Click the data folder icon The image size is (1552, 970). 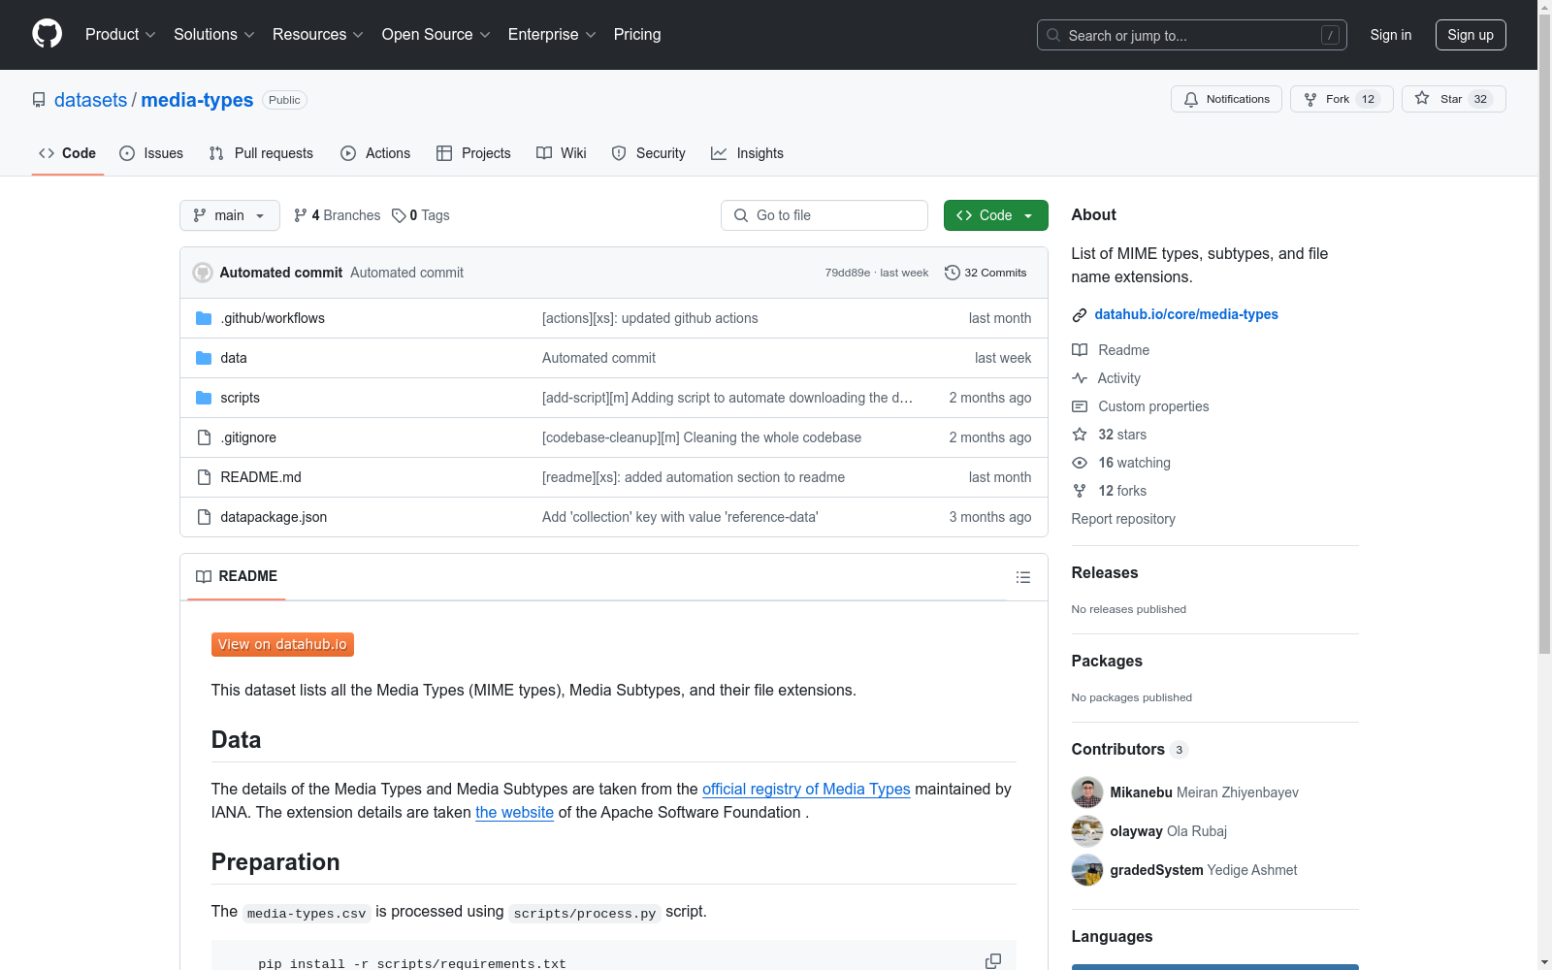point(204,358)
